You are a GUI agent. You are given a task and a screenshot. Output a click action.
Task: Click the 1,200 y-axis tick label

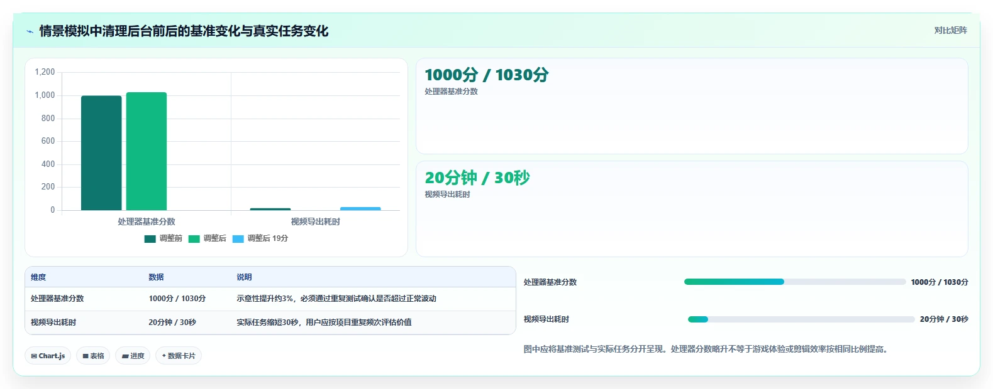[x=45, y=72]
